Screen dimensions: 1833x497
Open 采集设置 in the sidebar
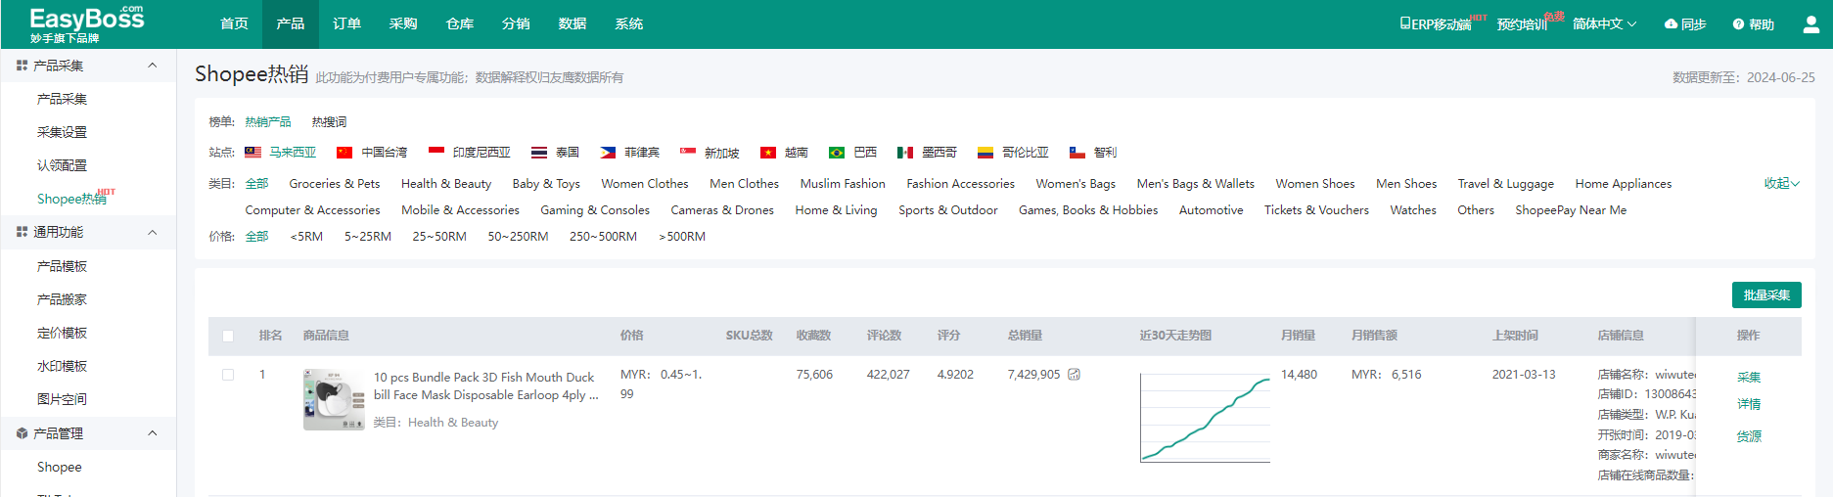tap(62, 132)
